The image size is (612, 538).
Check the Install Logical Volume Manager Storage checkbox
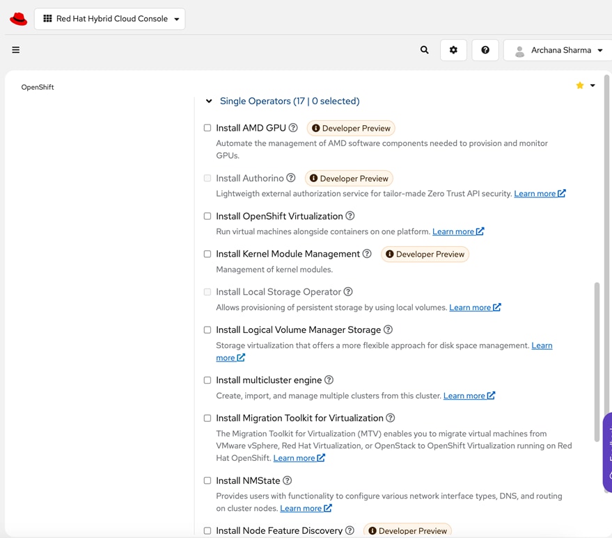[x=207, y=329]
